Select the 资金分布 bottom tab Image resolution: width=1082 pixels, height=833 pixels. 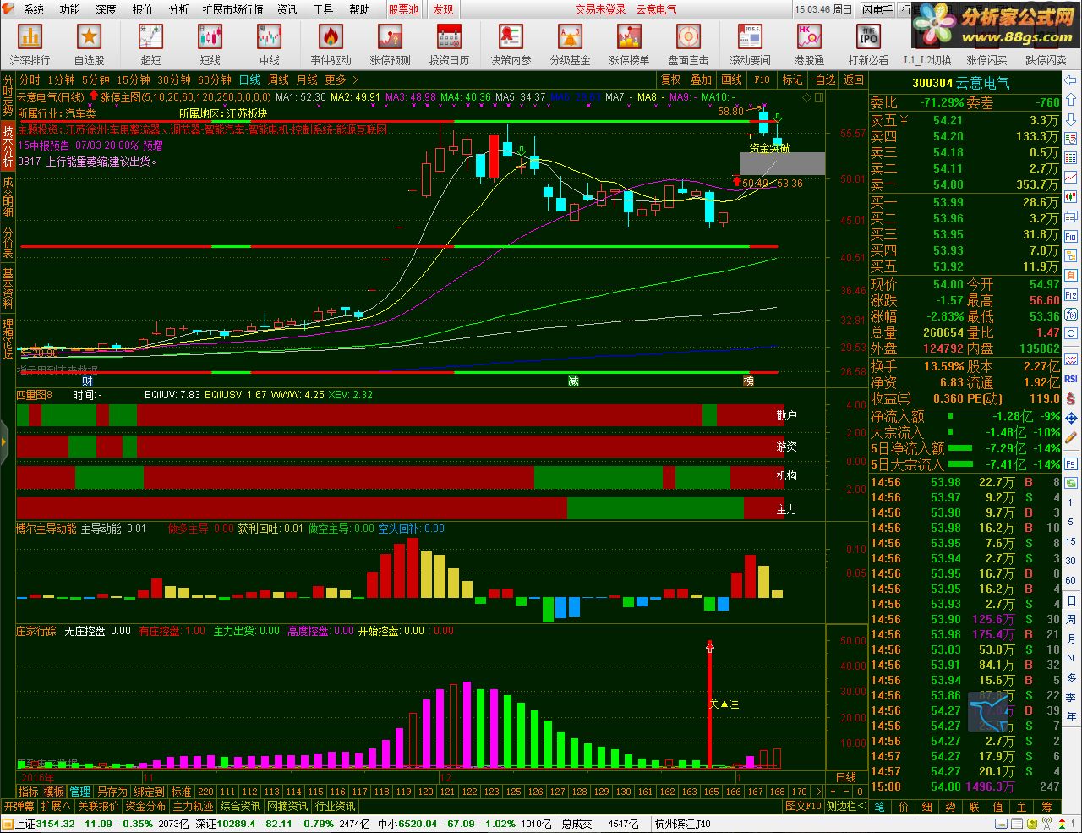point(146,806)
